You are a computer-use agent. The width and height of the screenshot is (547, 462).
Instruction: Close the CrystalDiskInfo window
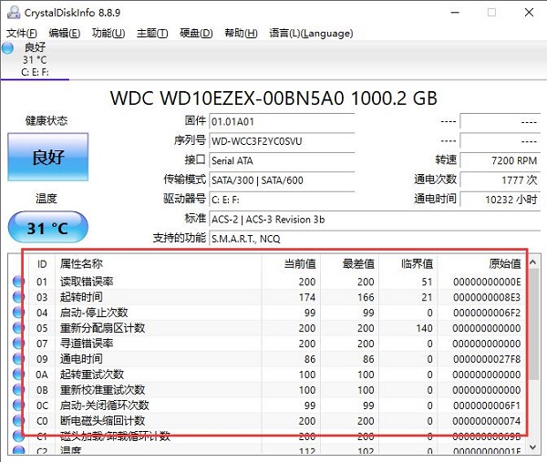[x=529, y=13]
